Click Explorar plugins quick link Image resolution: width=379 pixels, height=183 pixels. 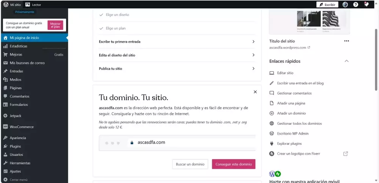[x=289, y=143]
